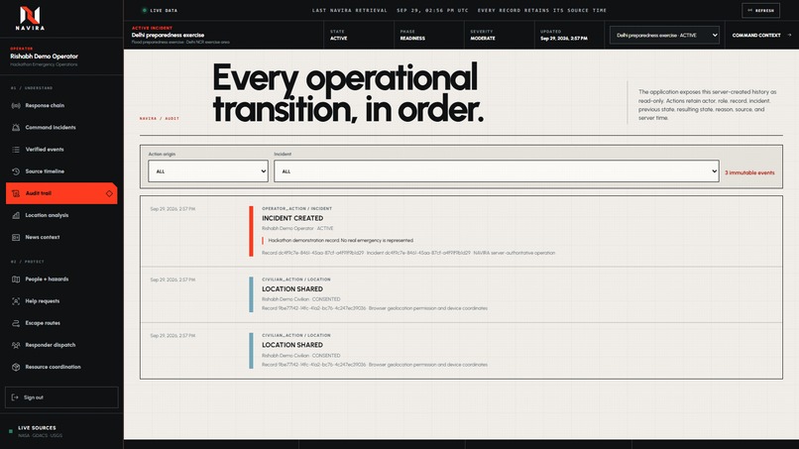The image size is (799, 449).
Task: Click the Severity MODERATE value
Action: 483,39
